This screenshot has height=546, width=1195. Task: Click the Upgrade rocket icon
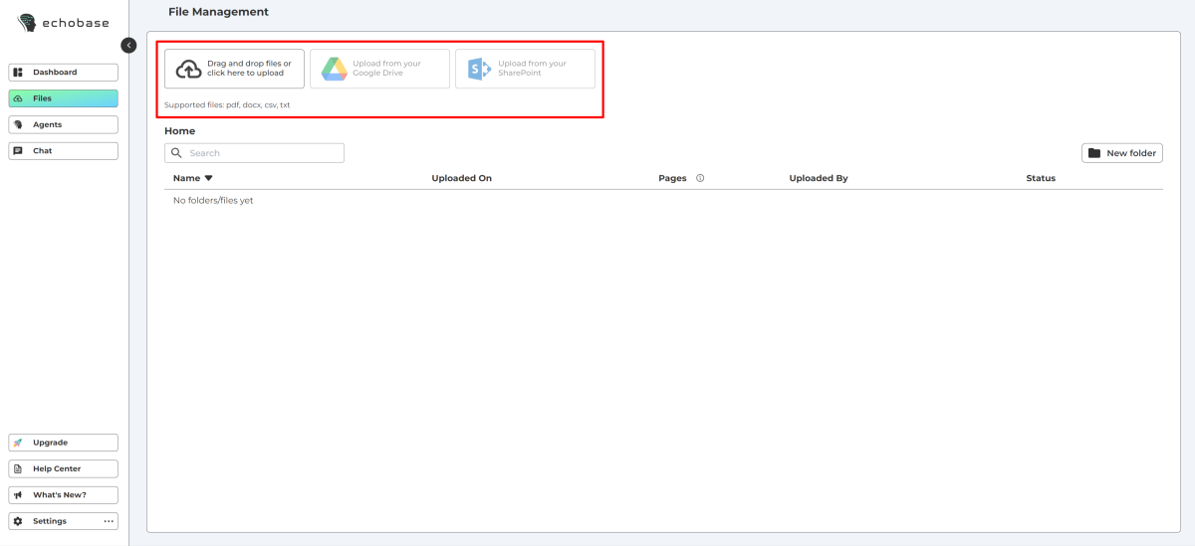pos(18,443)
